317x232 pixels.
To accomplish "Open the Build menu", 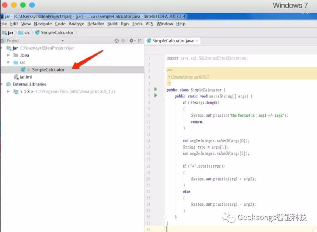I will point(112,24).
